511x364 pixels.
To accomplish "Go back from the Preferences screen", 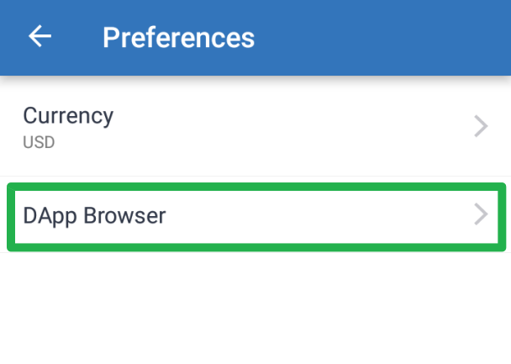I will tap(40, 36).
